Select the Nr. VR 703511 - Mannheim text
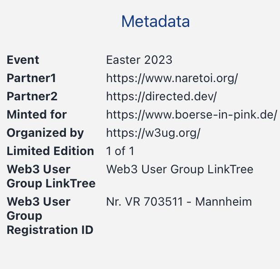This screenshot has width=280, height=269. (179, 202)
